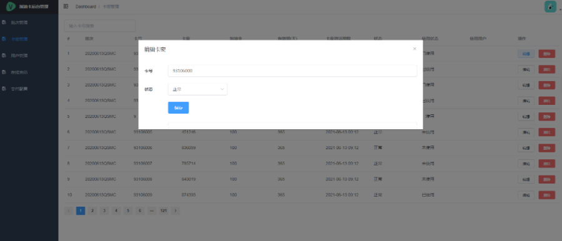Click the chevron arrow in status select
Viewport: 562px width, 241px height.
222,89
